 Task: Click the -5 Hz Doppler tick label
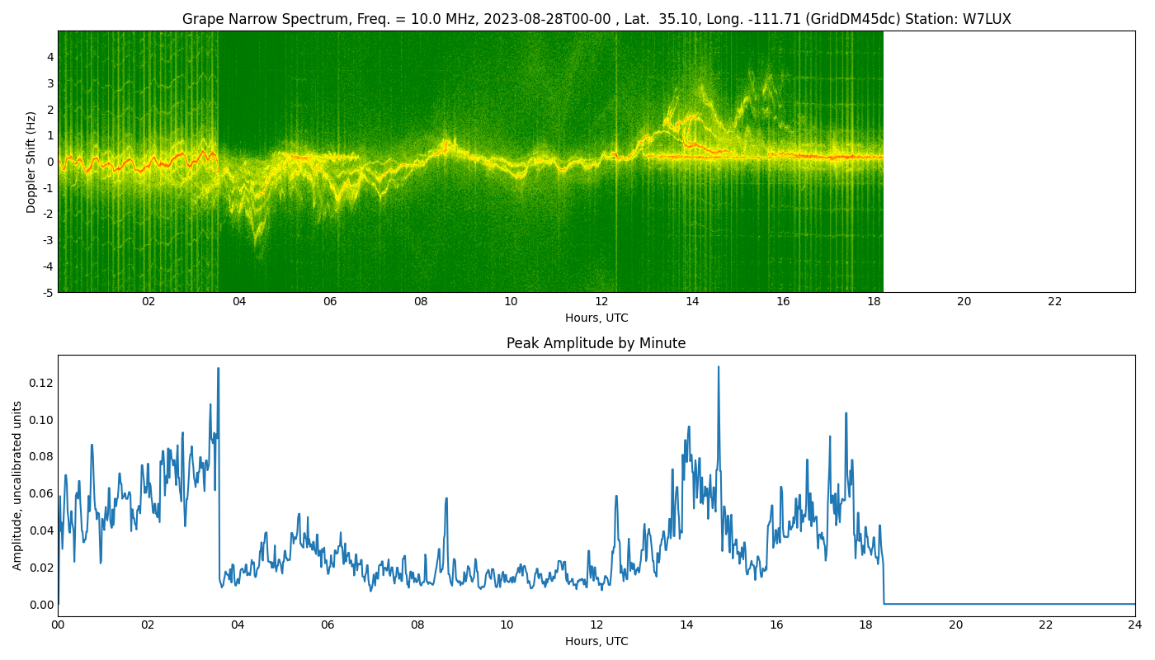coord(48,292)
